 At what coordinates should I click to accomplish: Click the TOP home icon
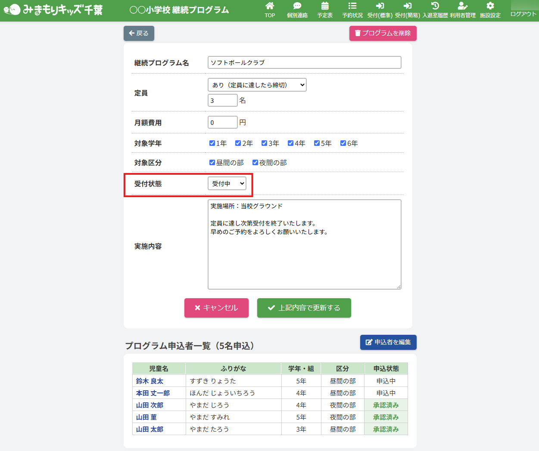tap(270, 6)
